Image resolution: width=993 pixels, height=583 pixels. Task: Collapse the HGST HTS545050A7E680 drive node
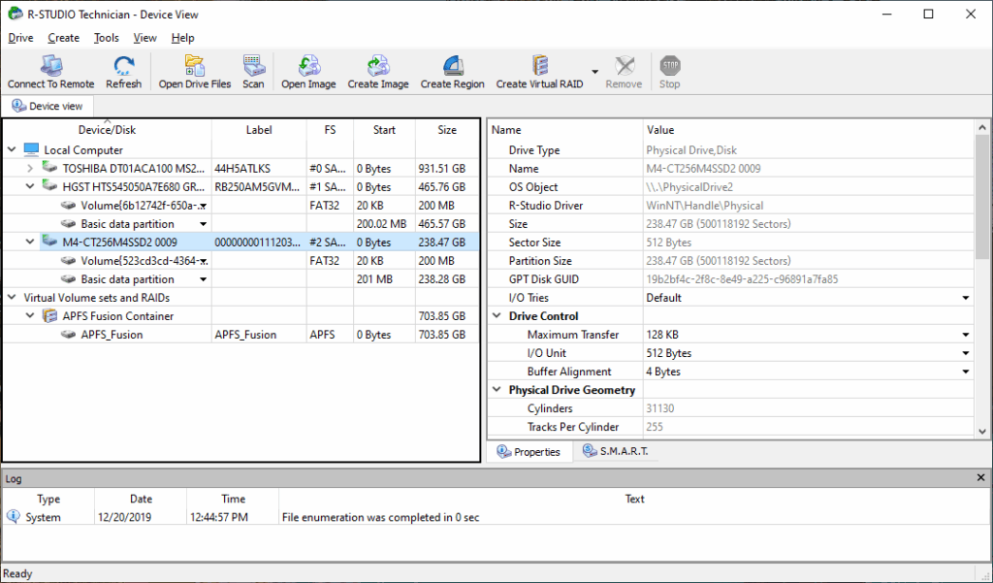30,187
